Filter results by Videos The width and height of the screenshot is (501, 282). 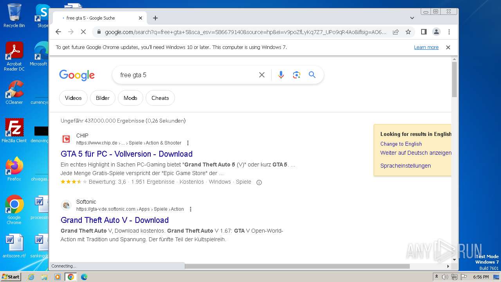73,98
